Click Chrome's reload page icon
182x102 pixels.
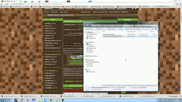click(7, 4)
